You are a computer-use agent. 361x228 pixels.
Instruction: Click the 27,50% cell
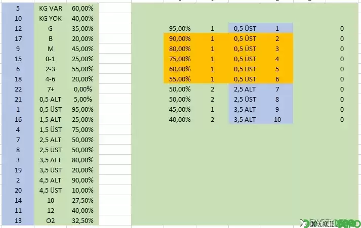(x=83, y=200)
